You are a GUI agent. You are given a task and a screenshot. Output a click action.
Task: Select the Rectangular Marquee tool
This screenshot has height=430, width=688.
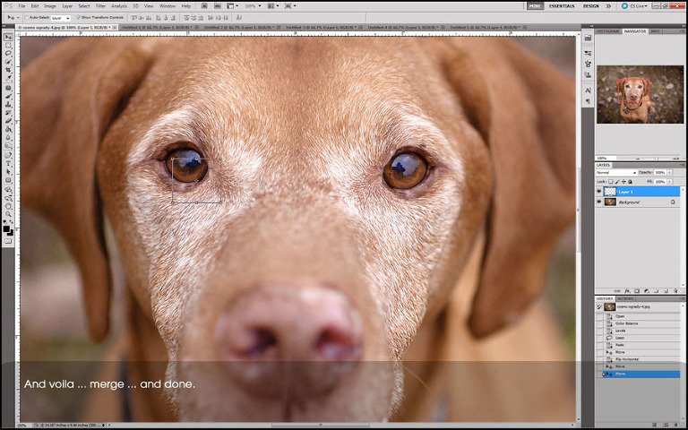click(x=9, y=46)
